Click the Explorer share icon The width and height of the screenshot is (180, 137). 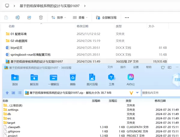click(x=29, y=18)
